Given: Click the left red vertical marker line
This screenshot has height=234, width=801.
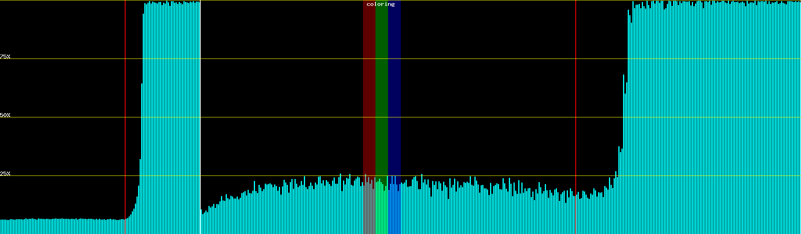Looking at the screenshot, I should tap(125, 117).
